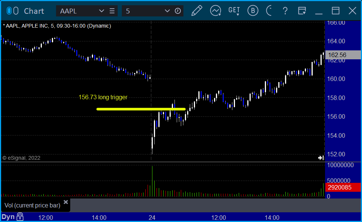Click the 162.56 current price label
362x222 pixels.
343,55
